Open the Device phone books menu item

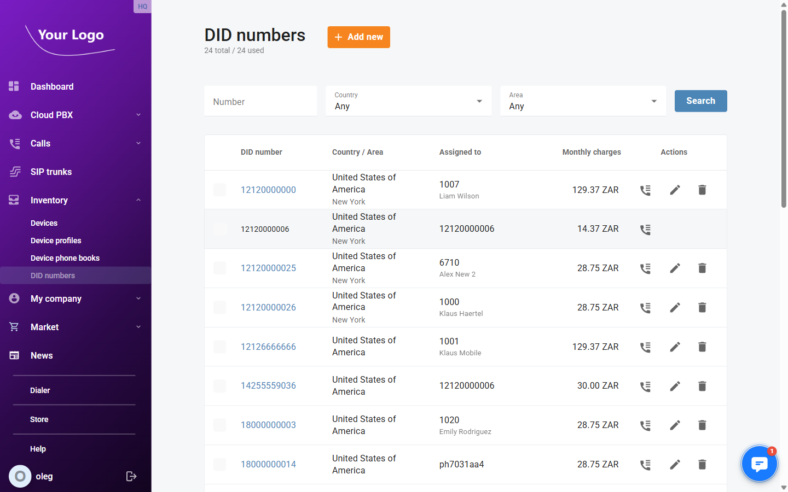pos(65,257)
